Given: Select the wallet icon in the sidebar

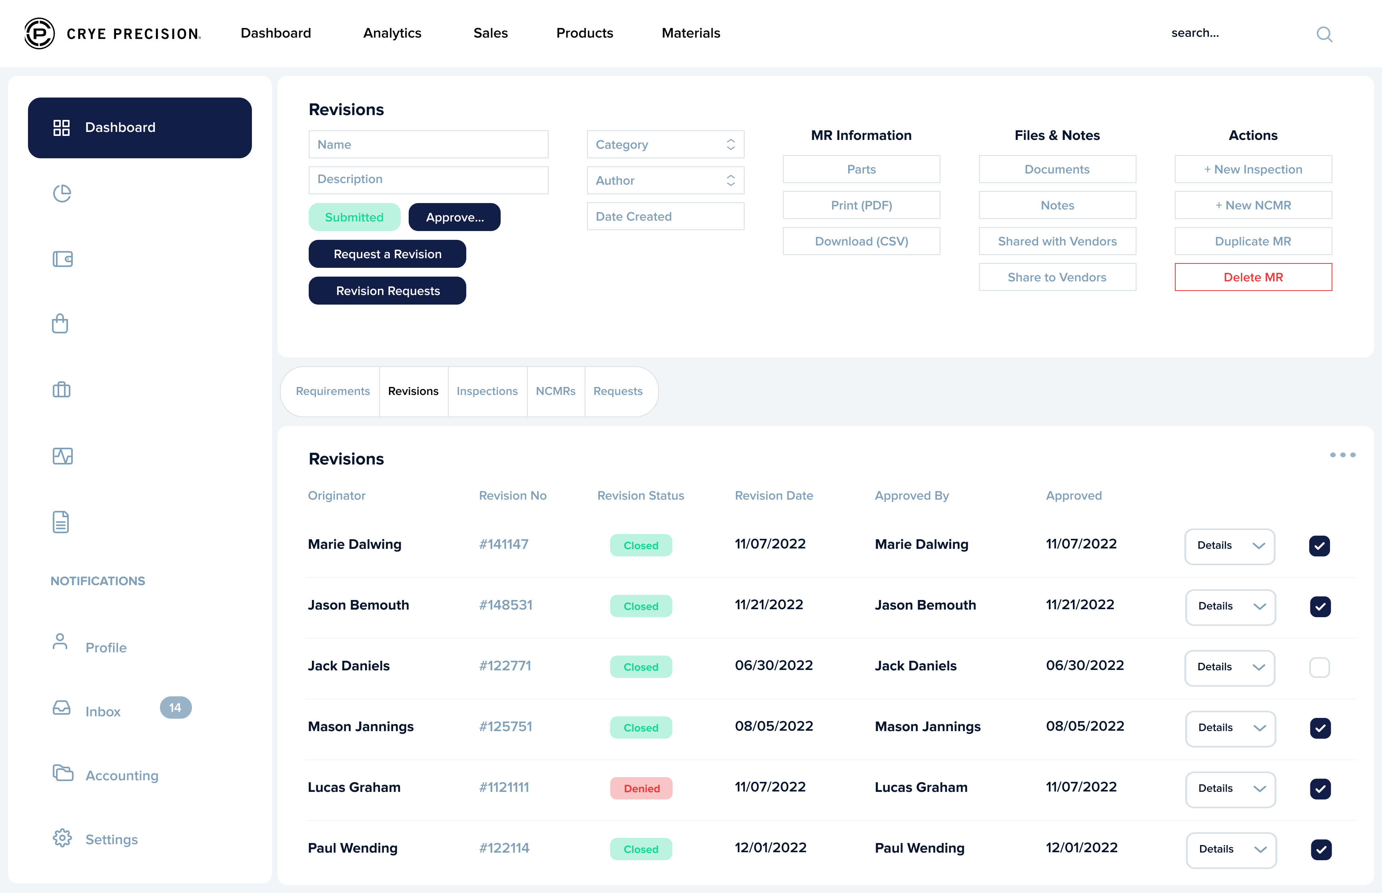Looking at the screenshot, I should pos(62,259).
